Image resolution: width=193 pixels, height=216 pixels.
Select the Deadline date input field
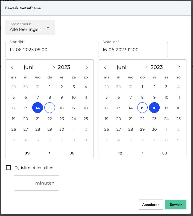coord(133,49)
